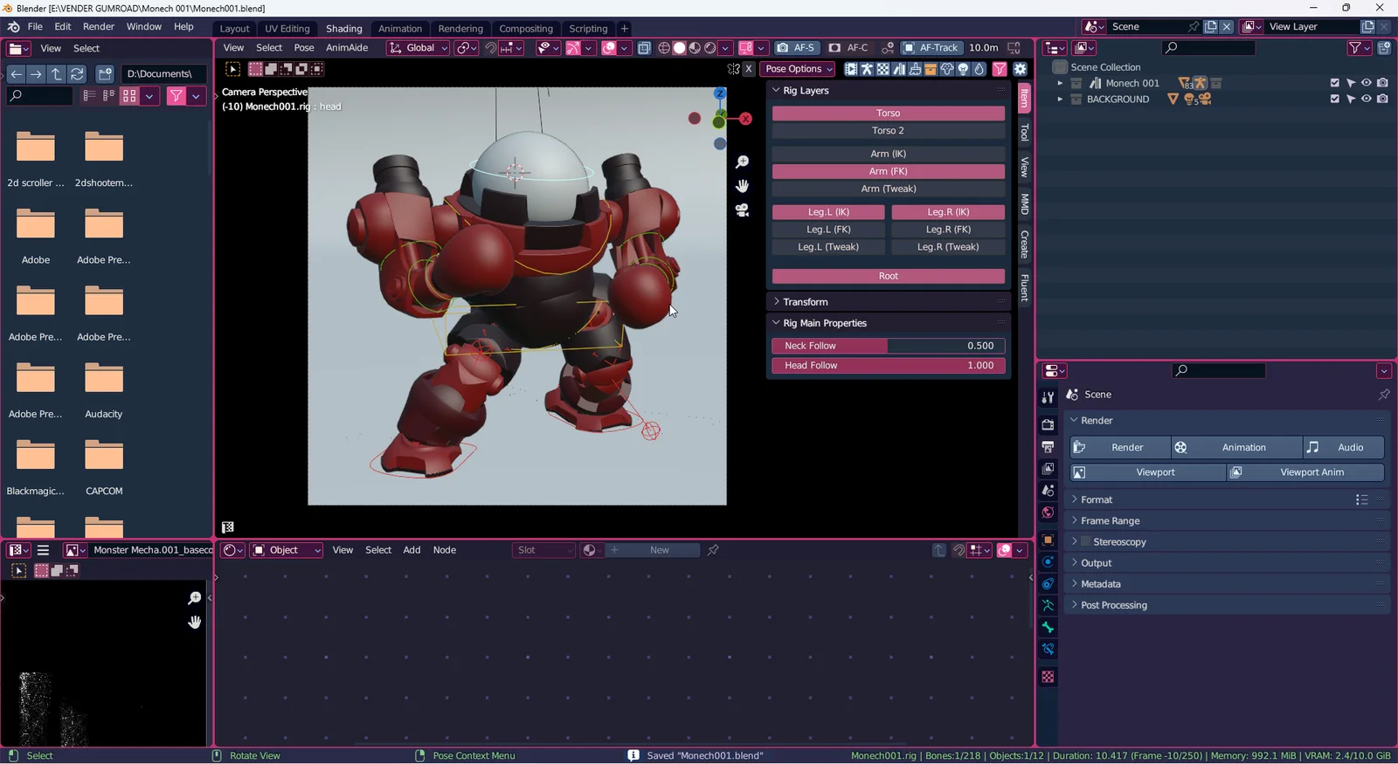This screenshot has width=1398, height=764.
Task: Open the File menu
Action: [x=35, y=27]
